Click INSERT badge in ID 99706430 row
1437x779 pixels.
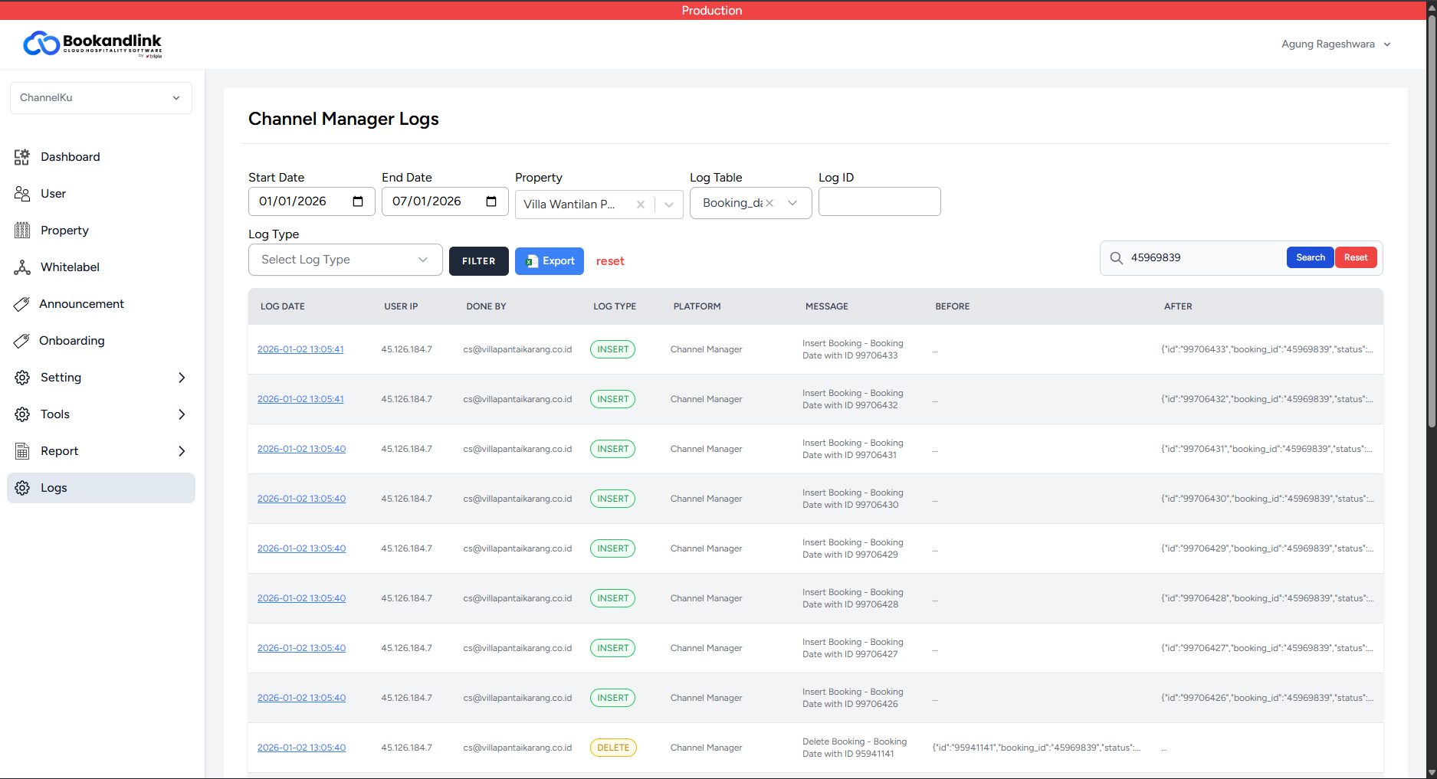pyautogui.click(x=613, y=499)
